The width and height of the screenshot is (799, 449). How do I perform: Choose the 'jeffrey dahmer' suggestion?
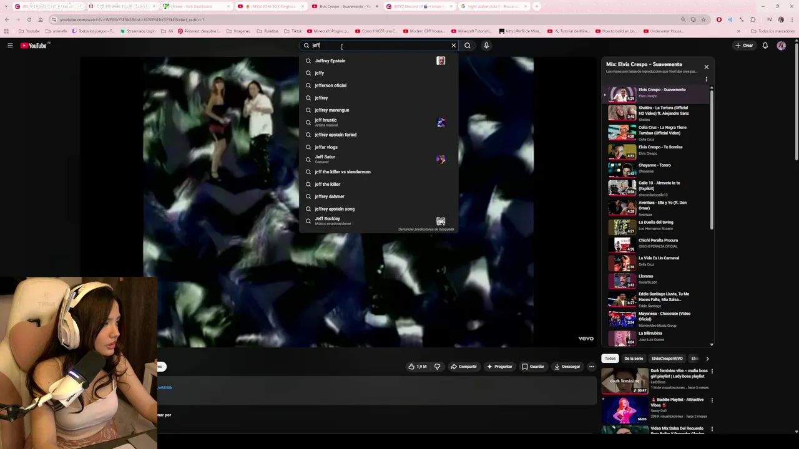(378, 196)
